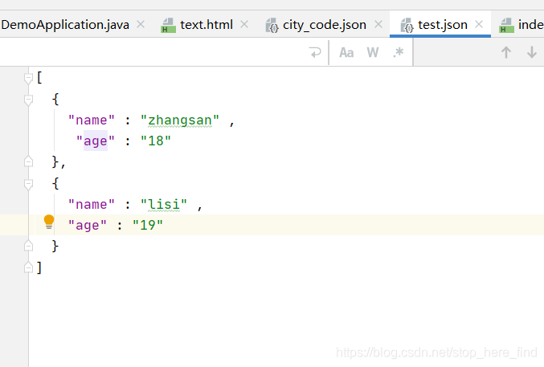Click the "18" value
The width and height of the screenshot is (544, 367).
(x=156, y=141)
